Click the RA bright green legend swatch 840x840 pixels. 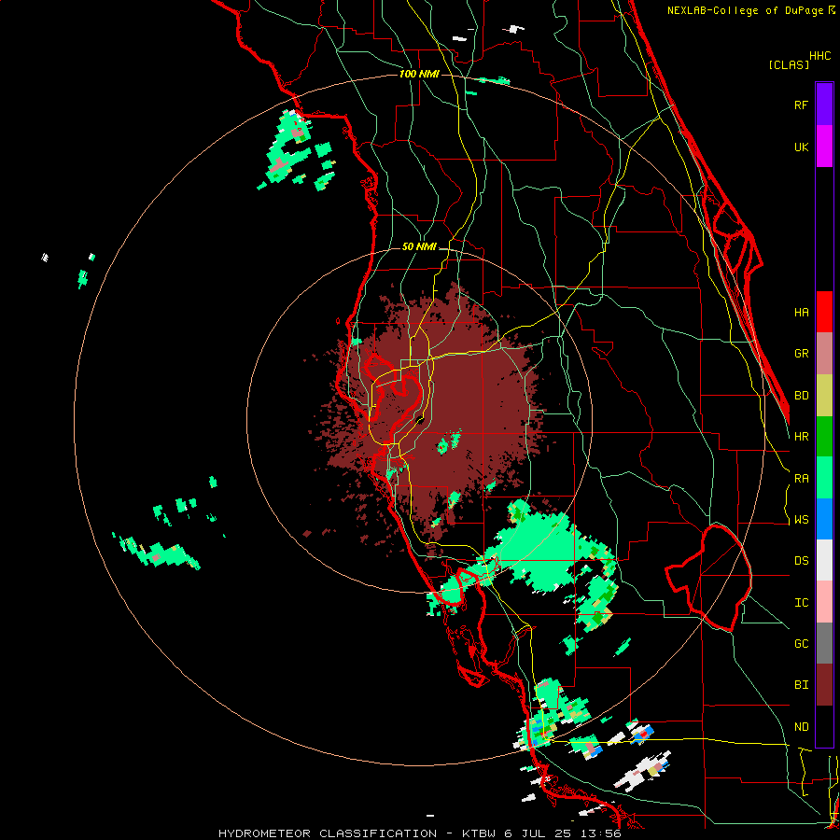824,478
